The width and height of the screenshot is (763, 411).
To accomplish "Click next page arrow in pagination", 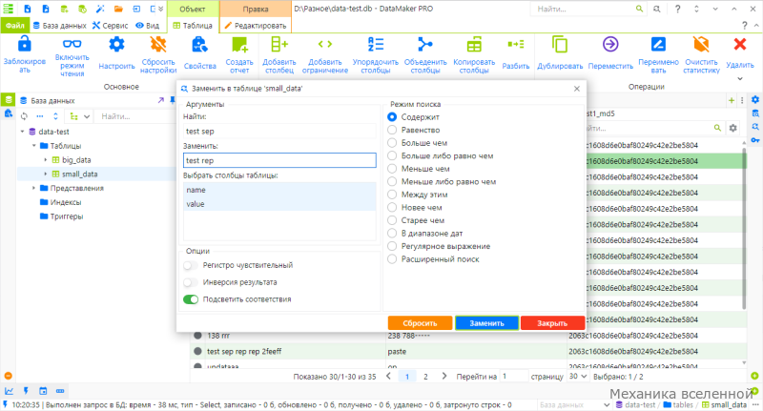I will [x=443, y=376].
